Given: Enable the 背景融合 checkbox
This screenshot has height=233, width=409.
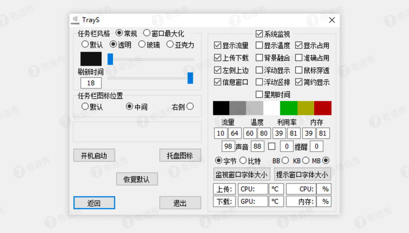Looking at the screenshot, I should tap(259, 58).
